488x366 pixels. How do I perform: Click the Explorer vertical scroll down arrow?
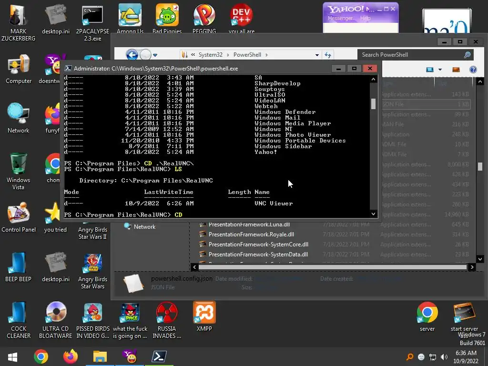point(480,259)
